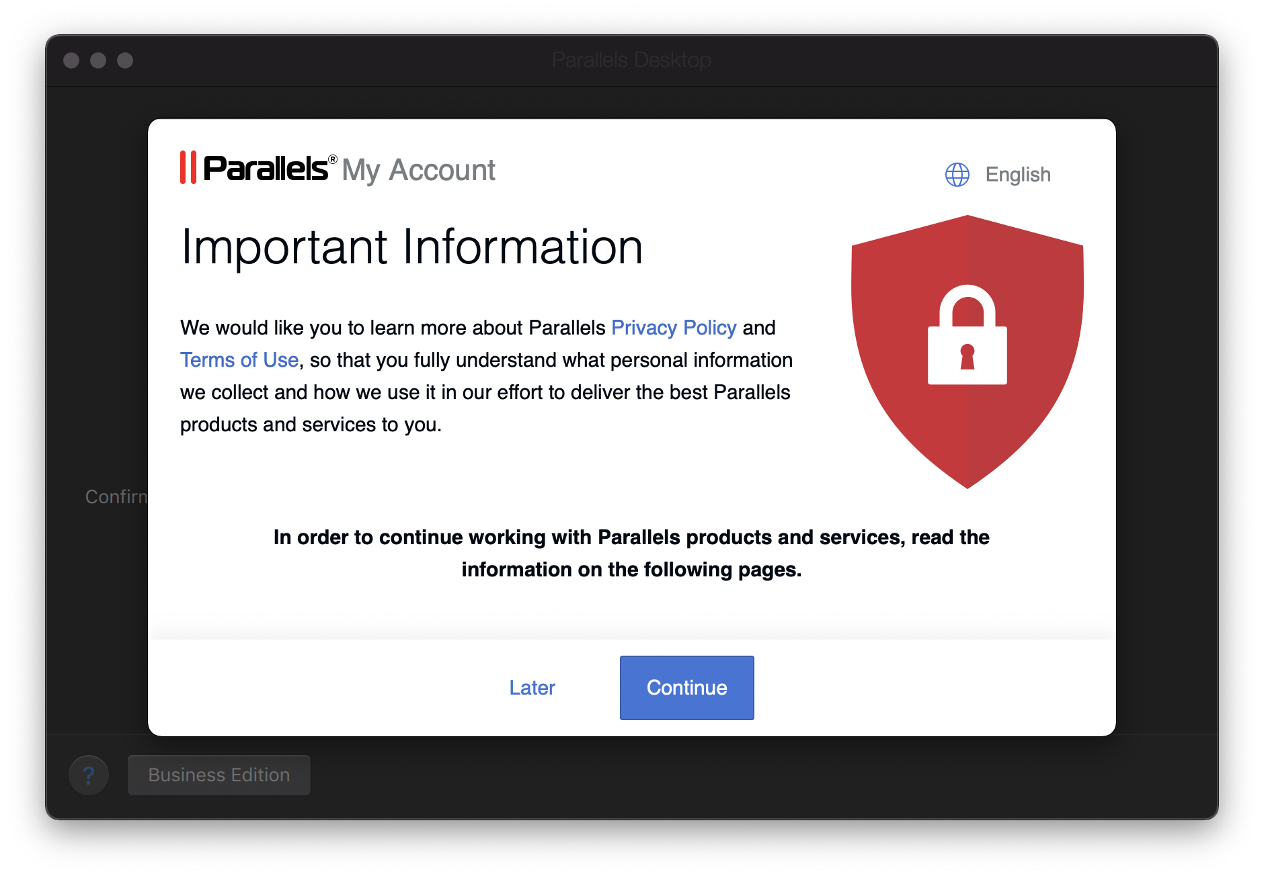The image size is (1264, 876).
Task: Click the red Parallels double-bar logo
Action: [x=188, y=167]
